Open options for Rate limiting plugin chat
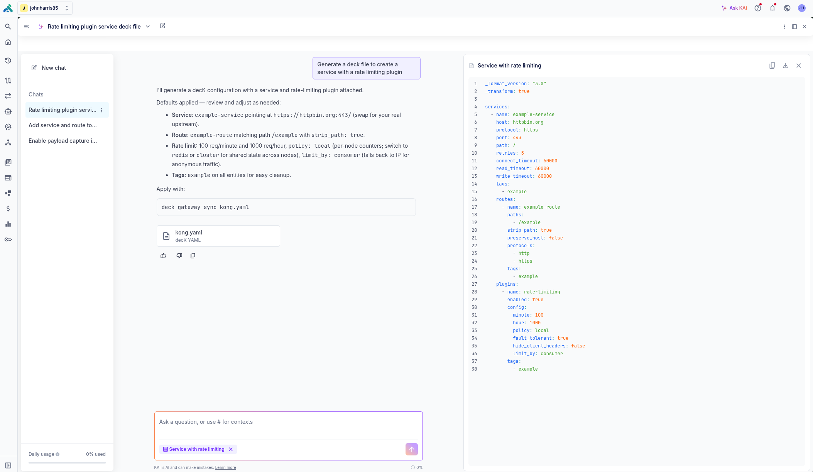The width and height of the screenshot is (813, 472). pyautogui.click(x=101, y=110)
